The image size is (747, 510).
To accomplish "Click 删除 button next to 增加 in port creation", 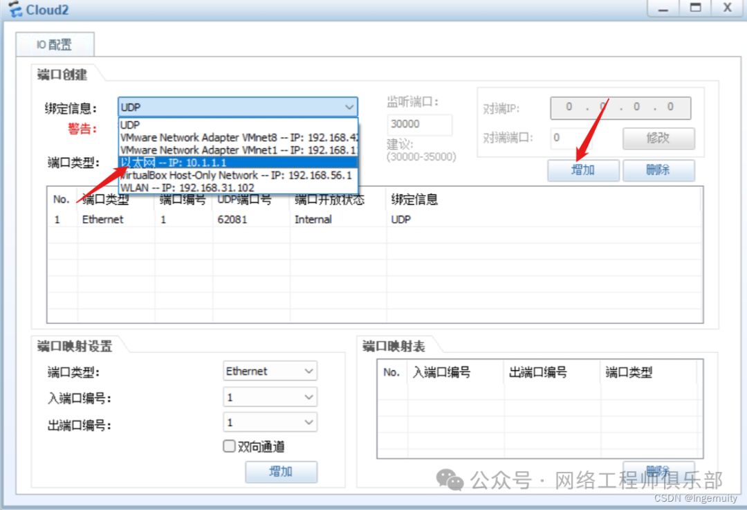I will [658, 170].
